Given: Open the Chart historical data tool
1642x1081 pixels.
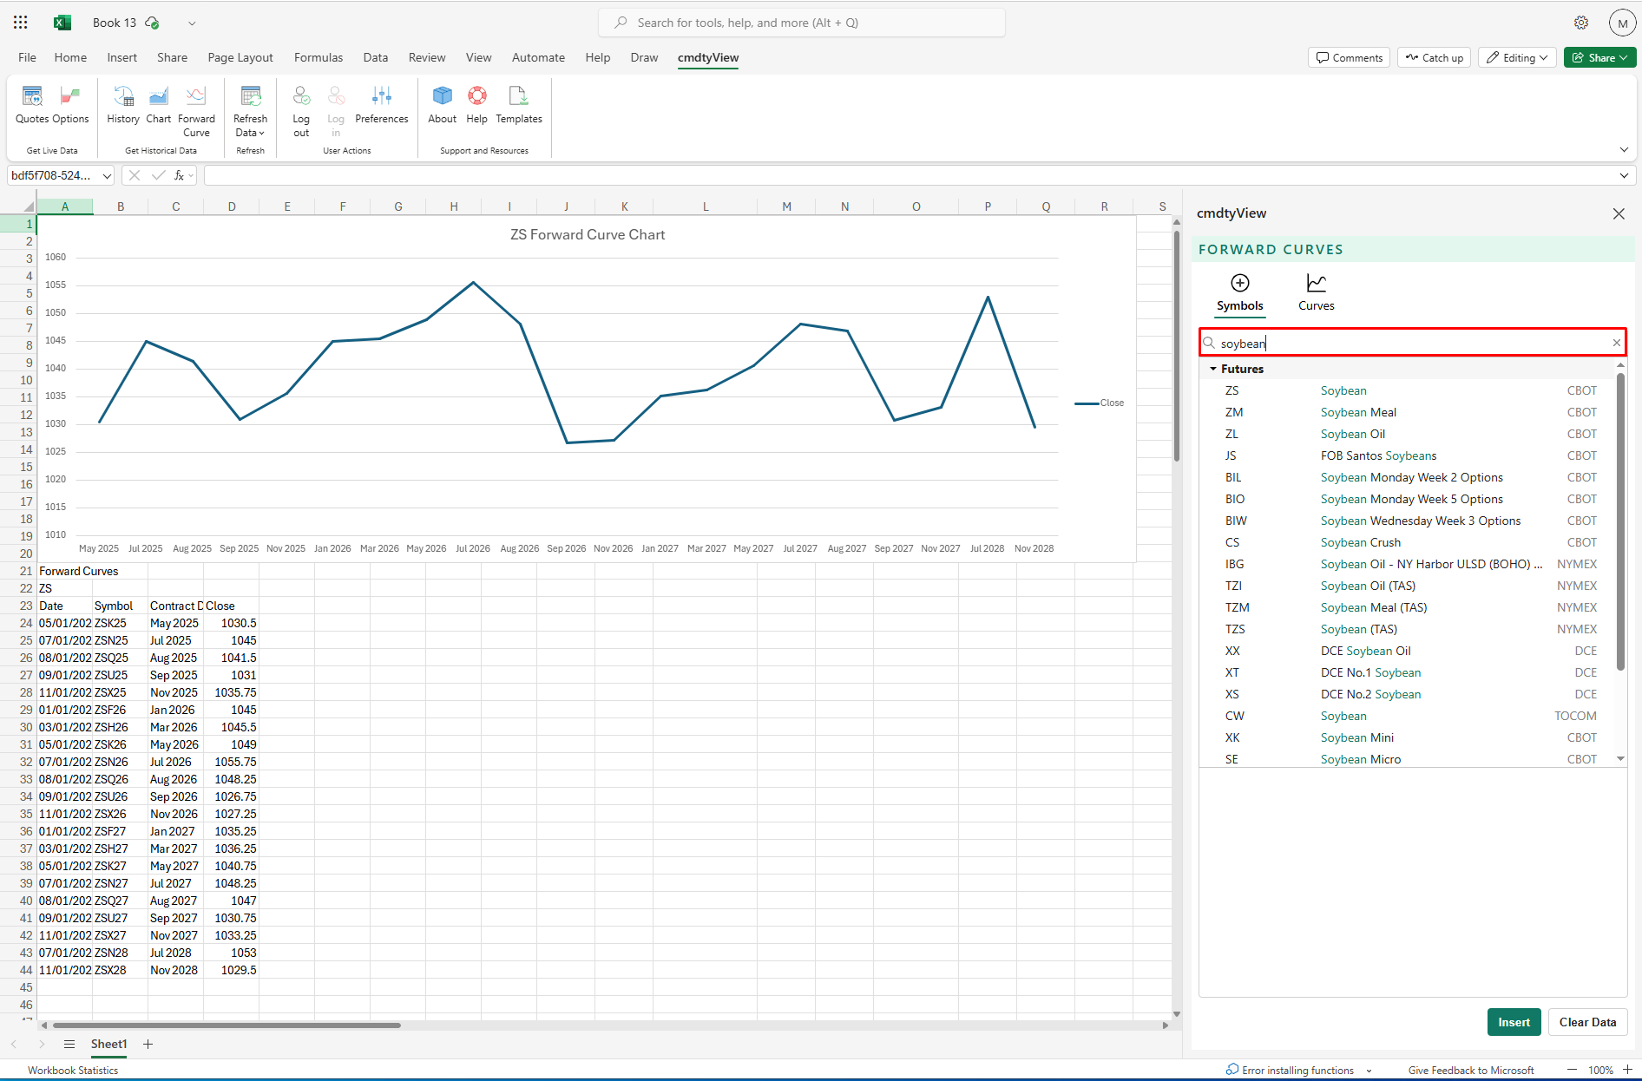Looking at the screenshot, I should pos(158,104).
